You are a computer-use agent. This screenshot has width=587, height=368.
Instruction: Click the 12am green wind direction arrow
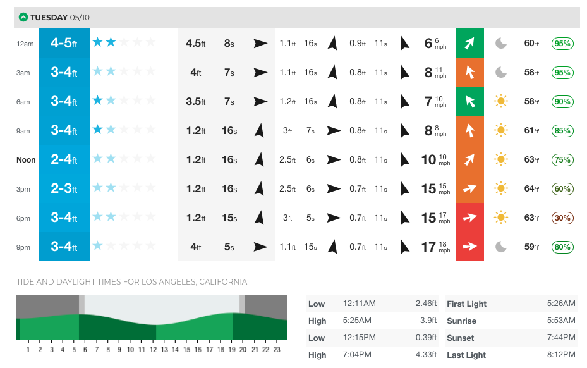click(469, 43)
